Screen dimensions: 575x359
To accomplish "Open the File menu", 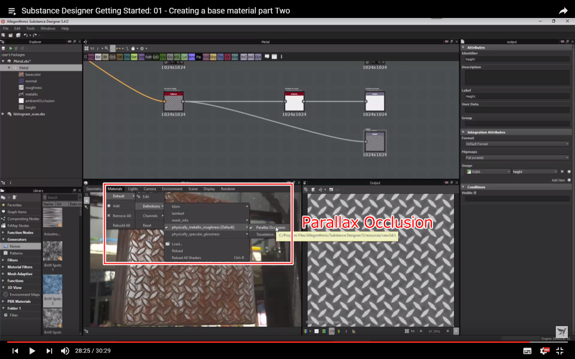I will [5, 28].
